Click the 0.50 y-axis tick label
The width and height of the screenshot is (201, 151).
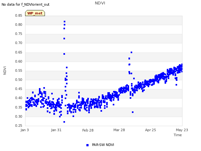[19, 80]
